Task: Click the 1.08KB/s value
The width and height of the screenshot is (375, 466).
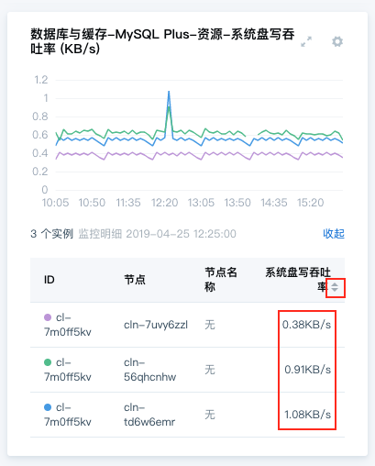Action: 308,415
